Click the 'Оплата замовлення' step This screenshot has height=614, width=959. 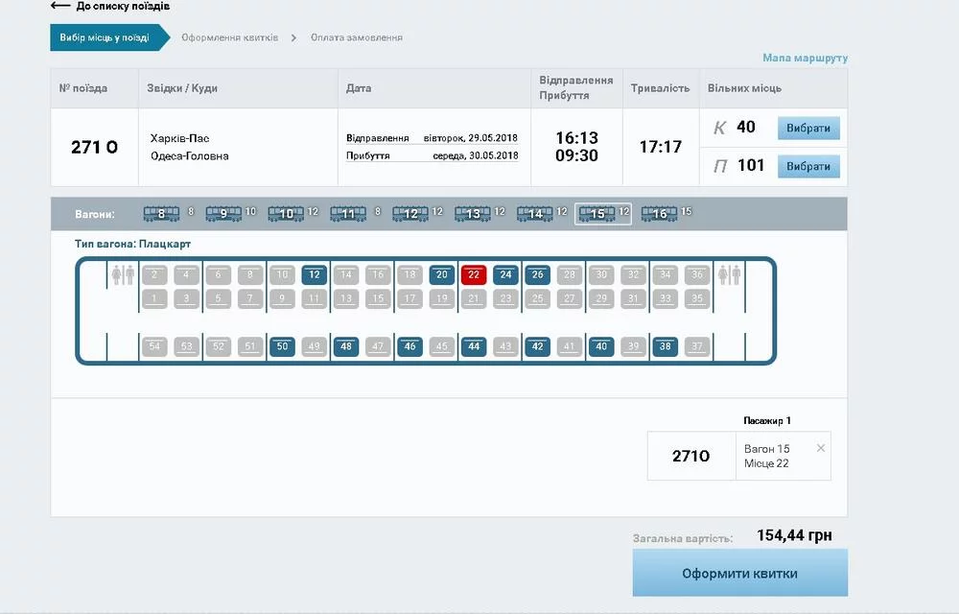pyautogui.click(x=357, y=37)
